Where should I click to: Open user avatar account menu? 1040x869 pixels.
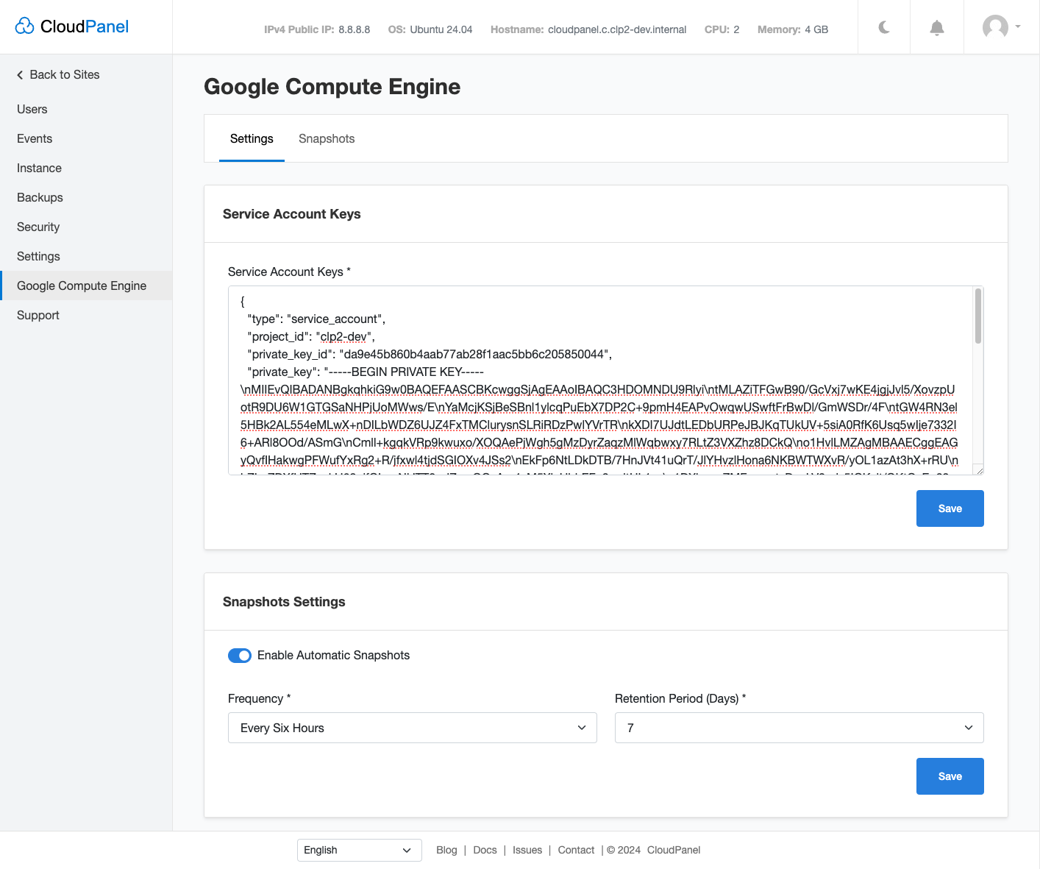(1000, 27)
